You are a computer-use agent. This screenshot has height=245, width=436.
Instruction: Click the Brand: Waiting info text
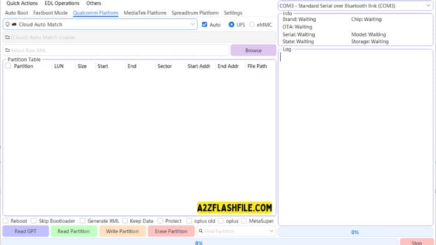[299, 19]
